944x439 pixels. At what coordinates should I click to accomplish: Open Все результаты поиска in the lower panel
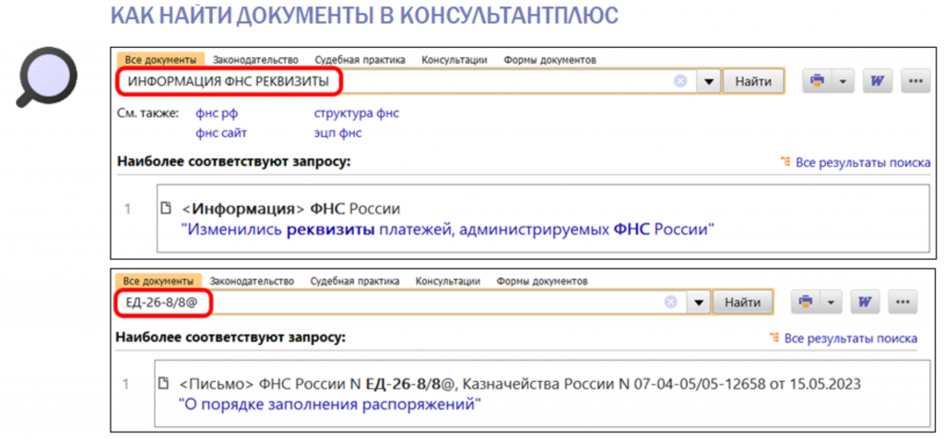pos(851,339)
